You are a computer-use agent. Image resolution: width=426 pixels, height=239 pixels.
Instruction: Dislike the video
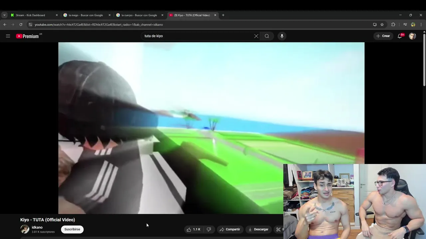point(209,229)
